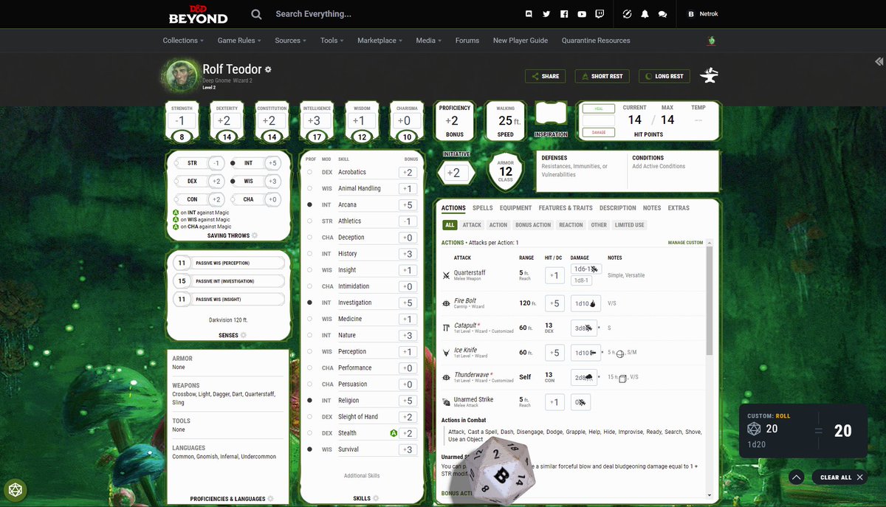Click the gear beside Rolf Teodor's name

pos(268,69)
